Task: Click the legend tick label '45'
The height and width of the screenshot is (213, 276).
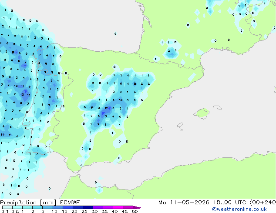Action: 125,211
